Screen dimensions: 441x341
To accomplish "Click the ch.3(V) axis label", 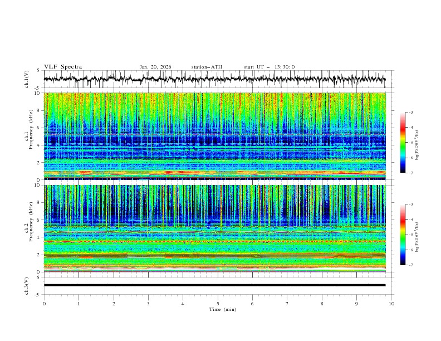I will 28,285.
